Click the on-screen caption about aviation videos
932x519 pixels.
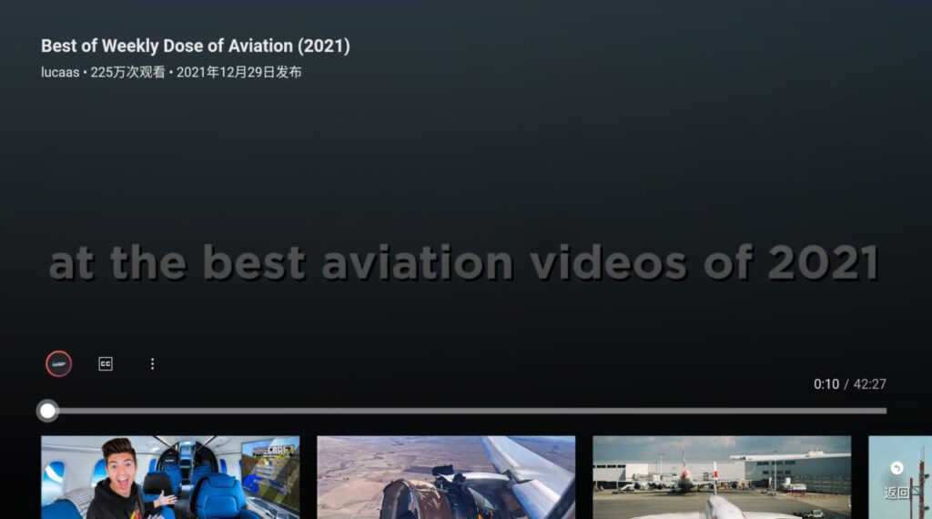point(463,262)
